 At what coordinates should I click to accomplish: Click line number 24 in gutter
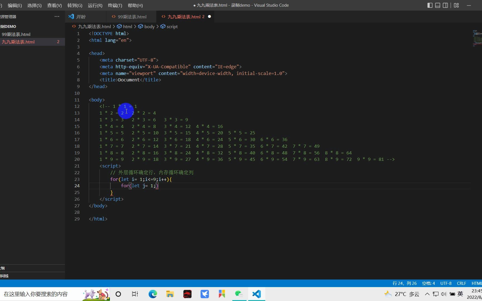click(77, 186)
